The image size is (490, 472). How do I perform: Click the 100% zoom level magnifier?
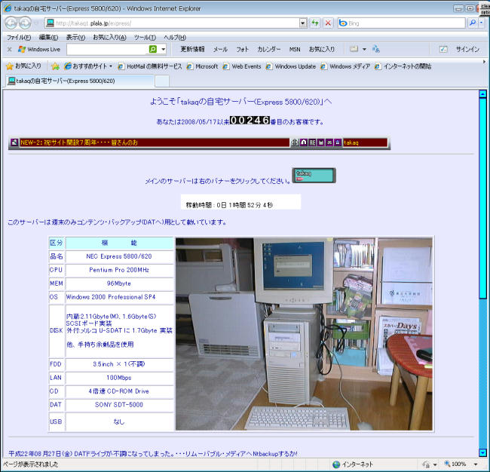pos(448,464)
